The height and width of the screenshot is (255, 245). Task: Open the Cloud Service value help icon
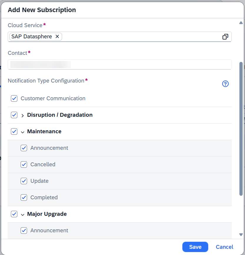point(225,37)
